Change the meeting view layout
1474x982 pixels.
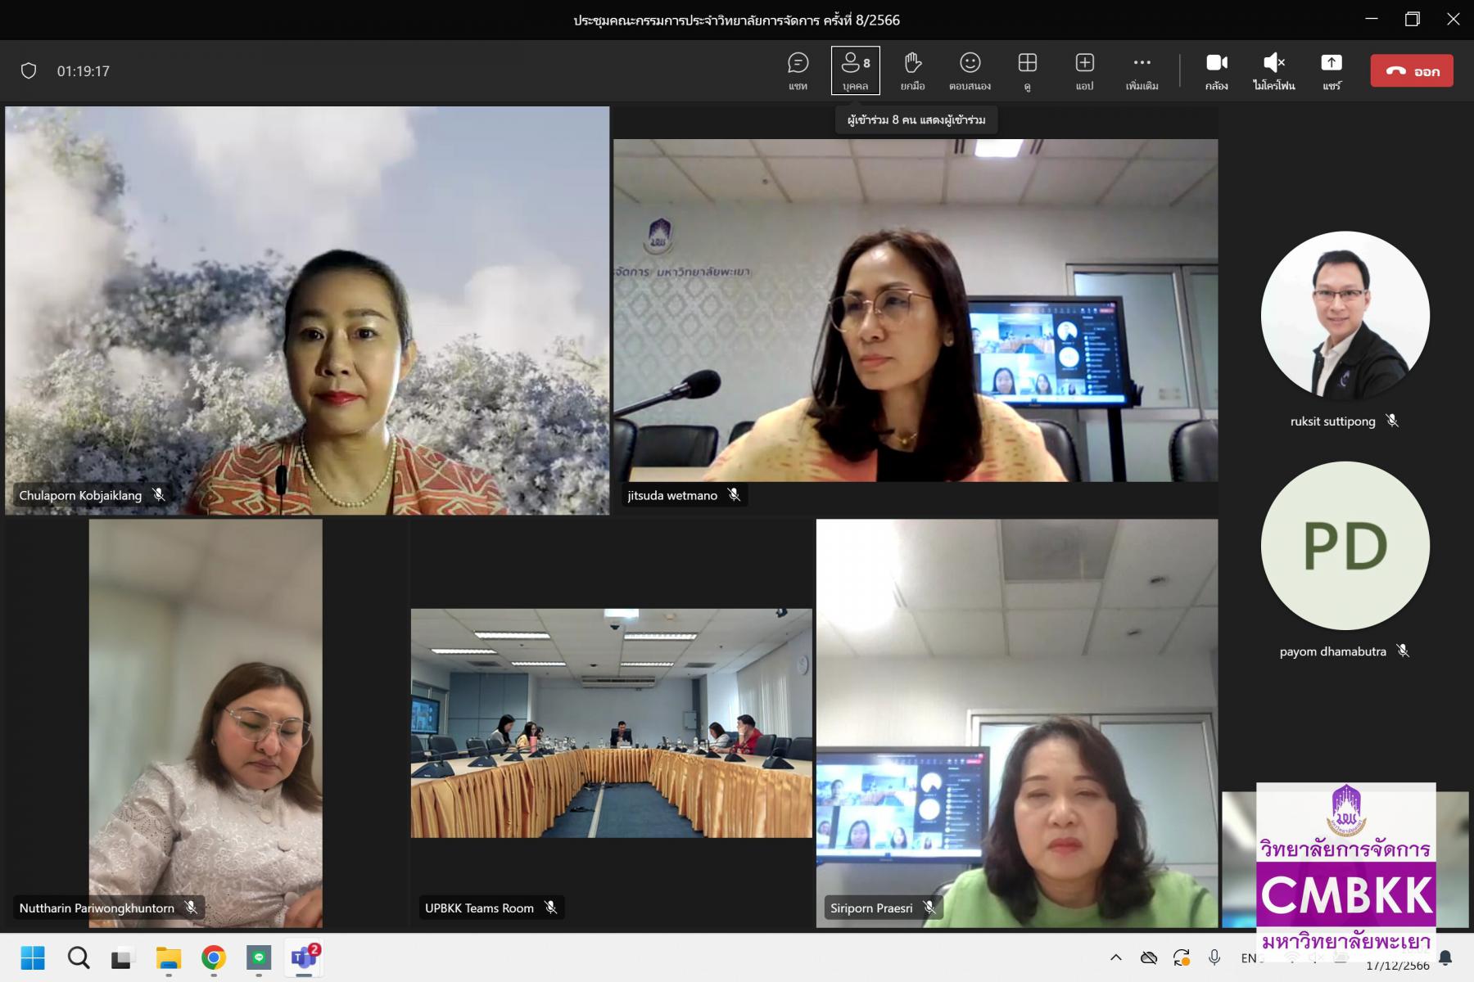pos(1027,71)
